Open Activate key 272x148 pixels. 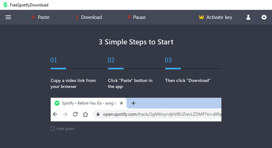click(215, 17)
